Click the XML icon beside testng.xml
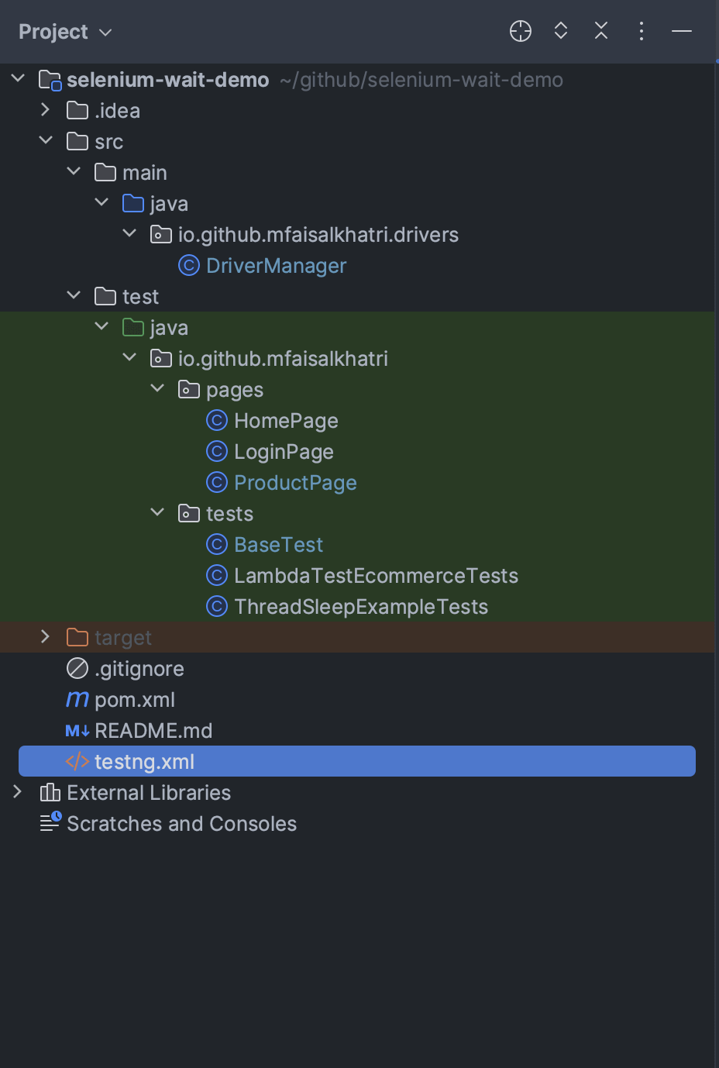The width and height of the screenshot is (719, 1068). 76,761
